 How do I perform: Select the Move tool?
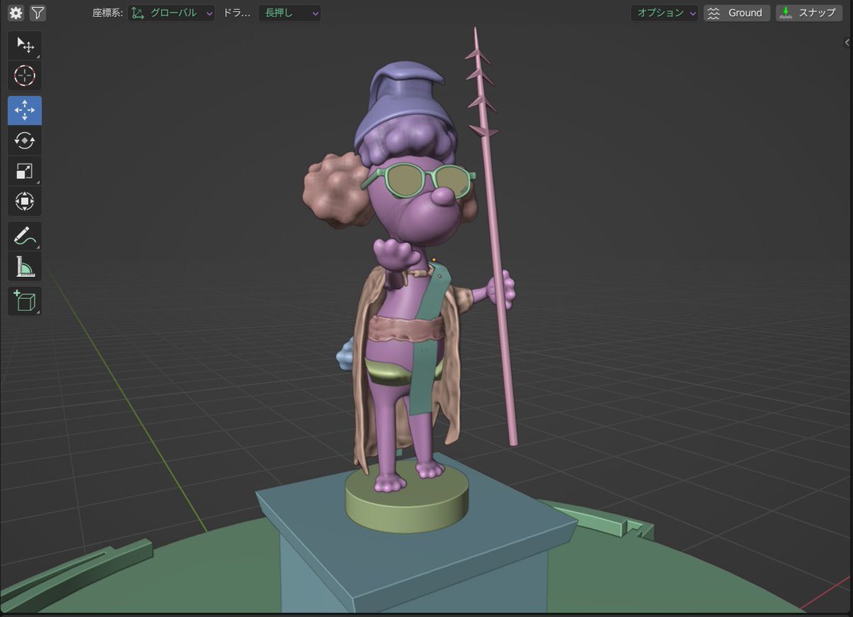[25, 111]
